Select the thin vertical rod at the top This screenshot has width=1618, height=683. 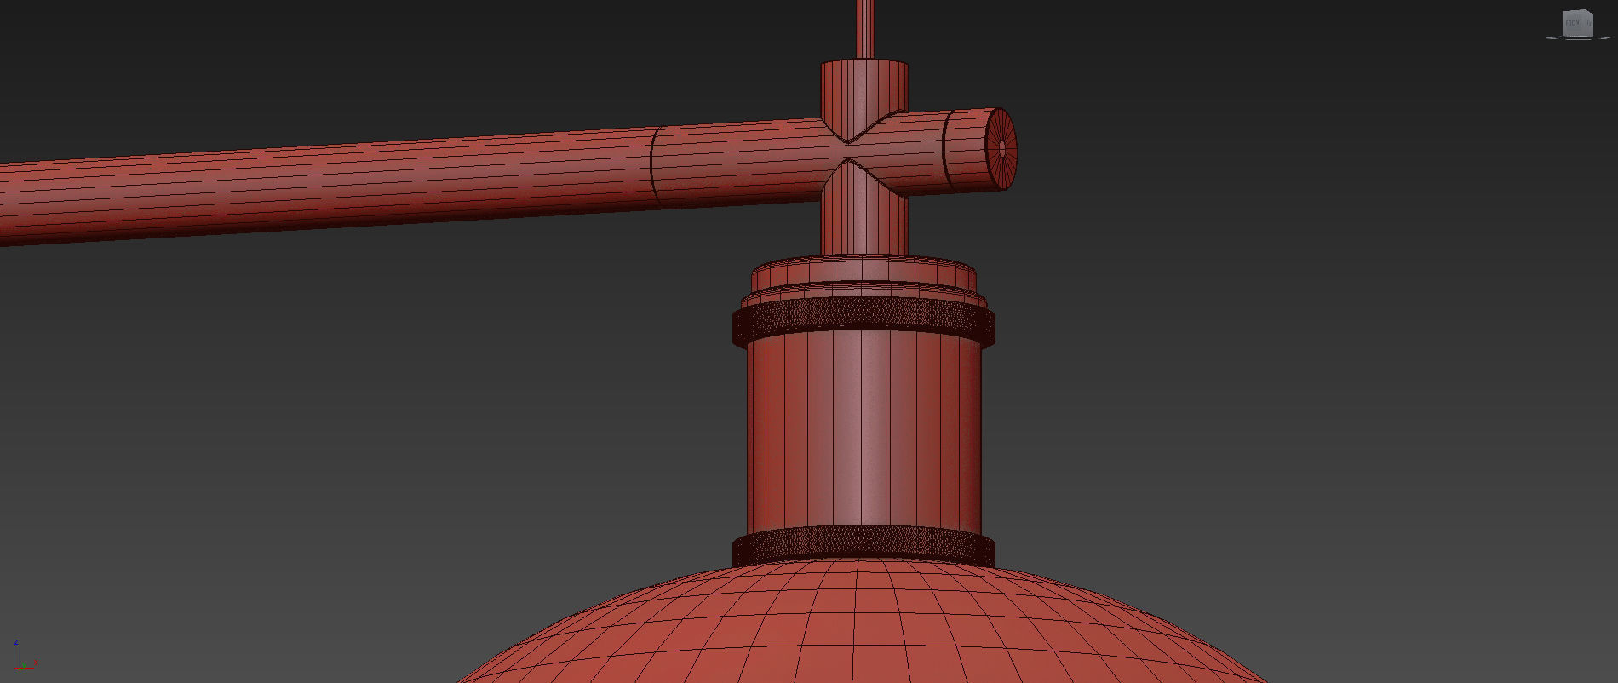pos(864,29)
